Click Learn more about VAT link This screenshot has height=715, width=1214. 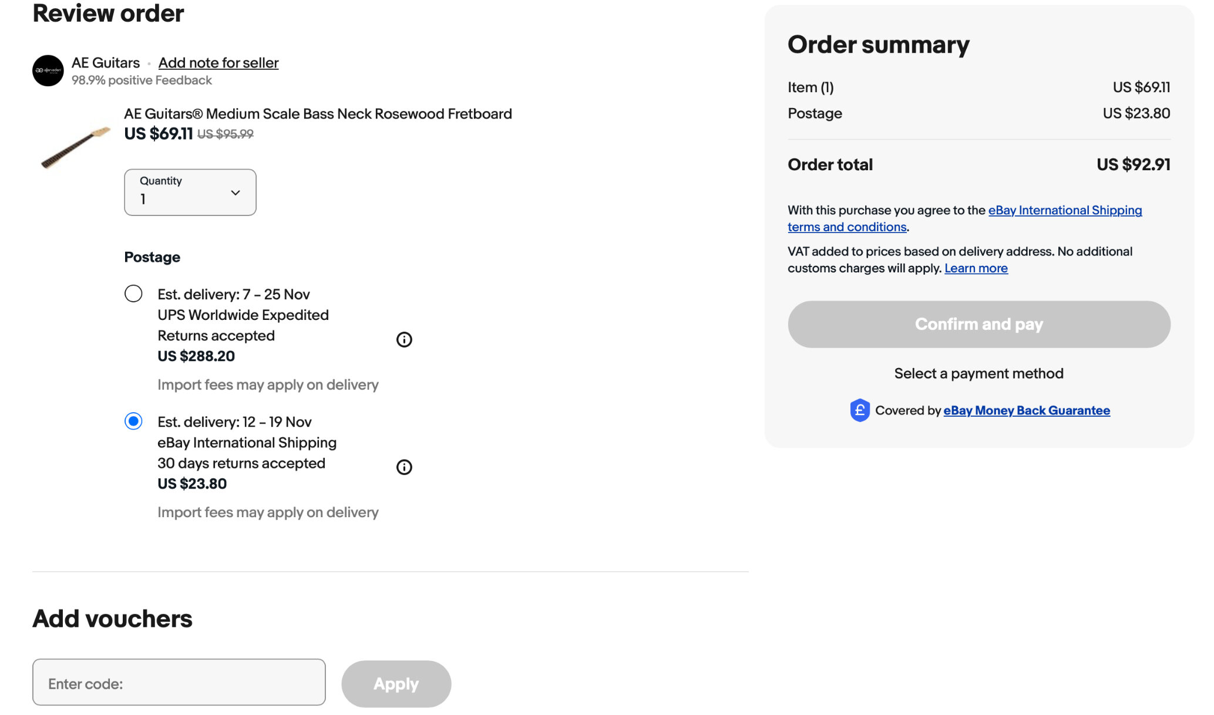coord(976,268)
